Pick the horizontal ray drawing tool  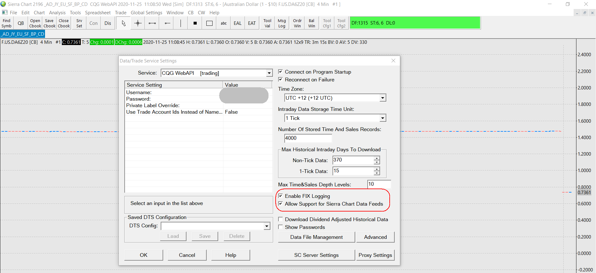point(167,23)
